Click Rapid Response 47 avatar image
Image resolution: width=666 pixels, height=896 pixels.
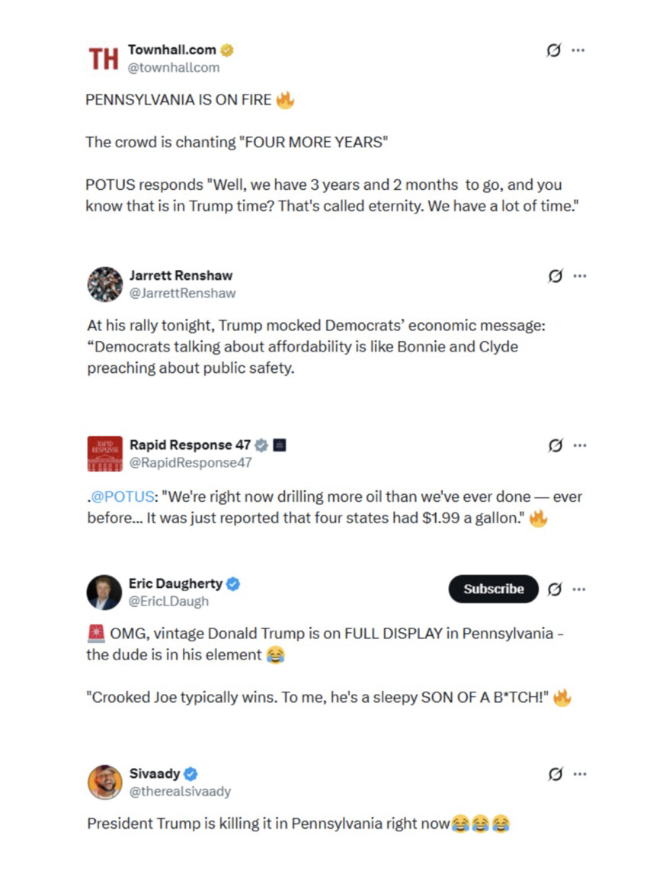[105, 454]
